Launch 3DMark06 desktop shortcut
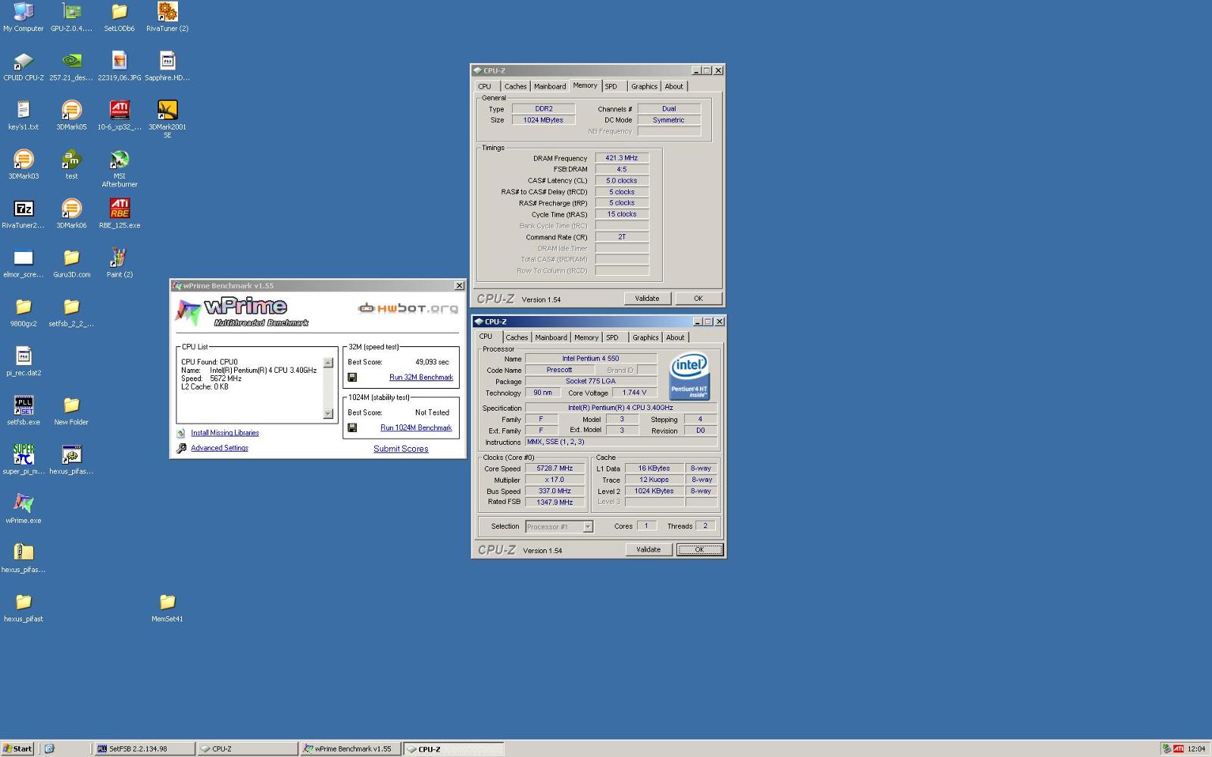1212x757 pixels. (x=71, y=208)
